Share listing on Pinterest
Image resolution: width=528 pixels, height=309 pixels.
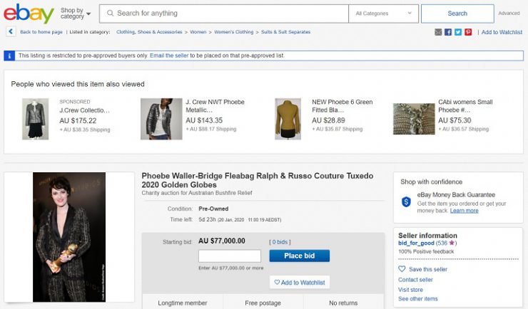(468, 32)
